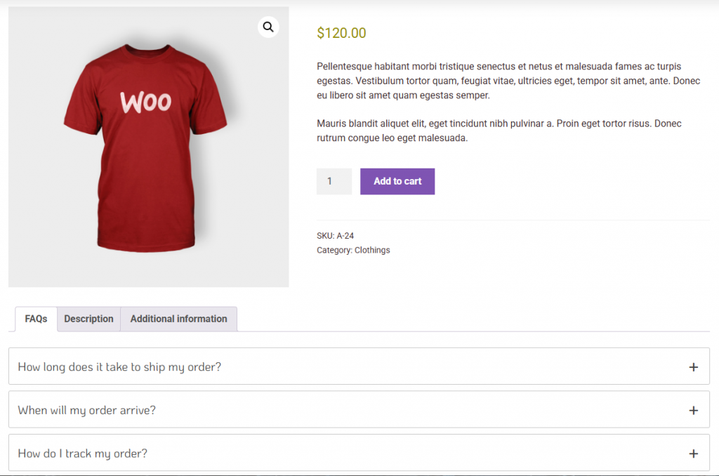
Task: Expand the "When will my order arrive?" question
Action: 87,410
